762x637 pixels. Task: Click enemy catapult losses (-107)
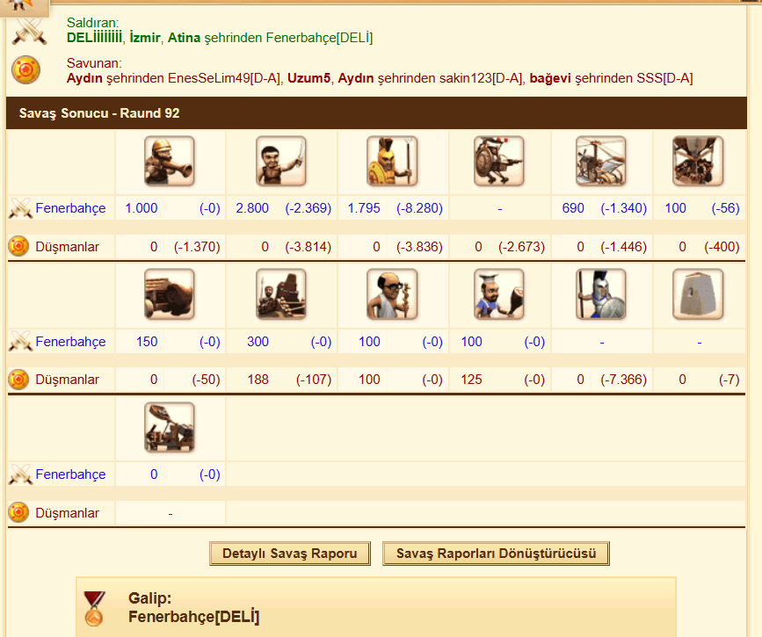point(314,380)
